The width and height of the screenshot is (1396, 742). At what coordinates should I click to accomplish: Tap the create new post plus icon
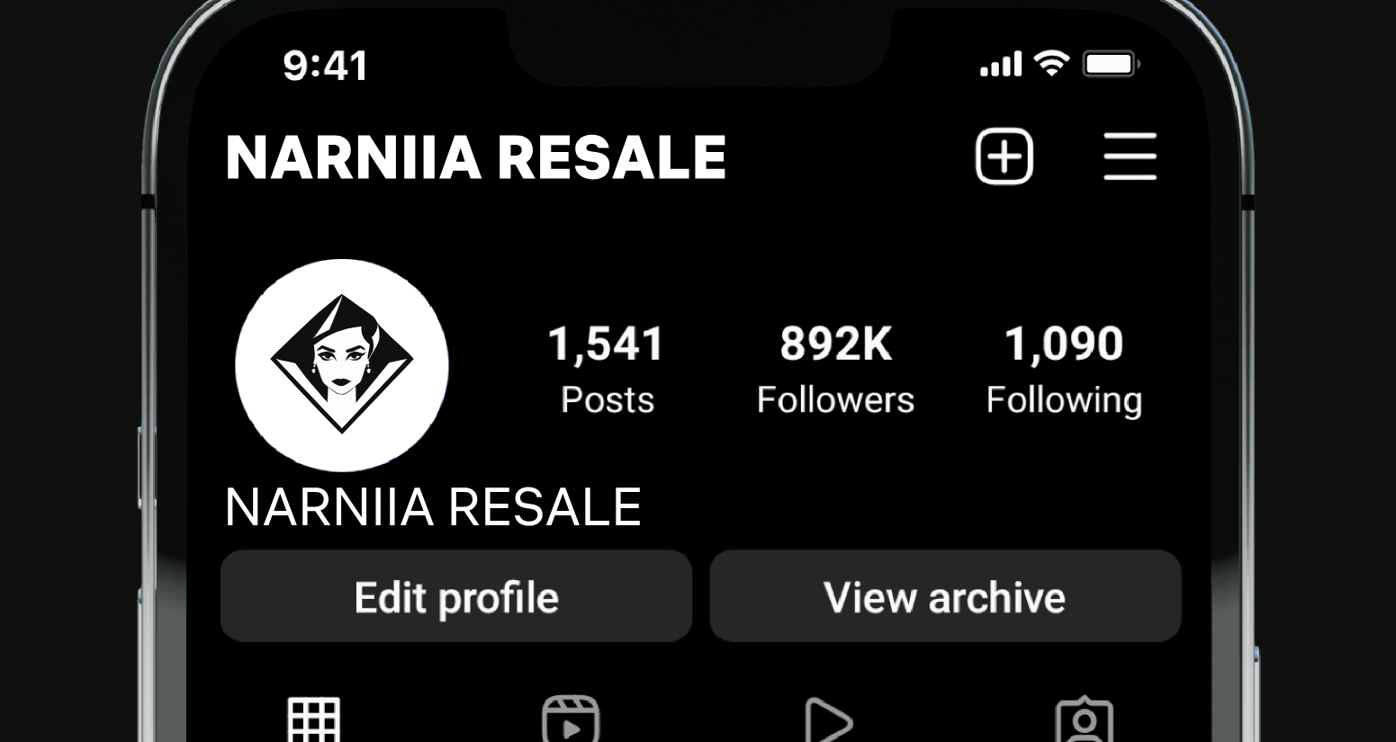coord(1004,156)
